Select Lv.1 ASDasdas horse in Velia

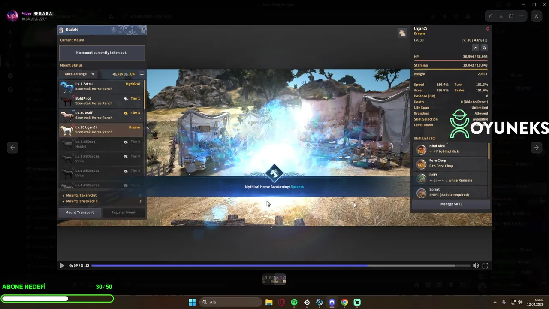[101, 173]
